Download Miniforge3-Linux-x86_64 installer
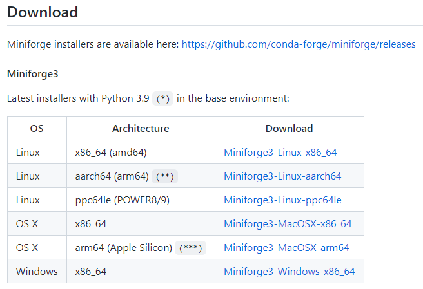Viewport: 423px width, 289px height. click(x=280, y=153)
